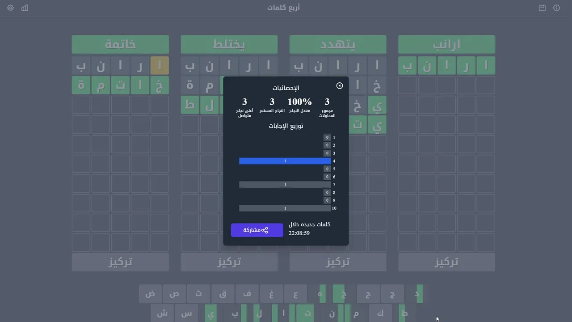This screenshot has height=322, width=572.
Task: Click the green ة tile in خاتمة board
Action: pos(81,85)
